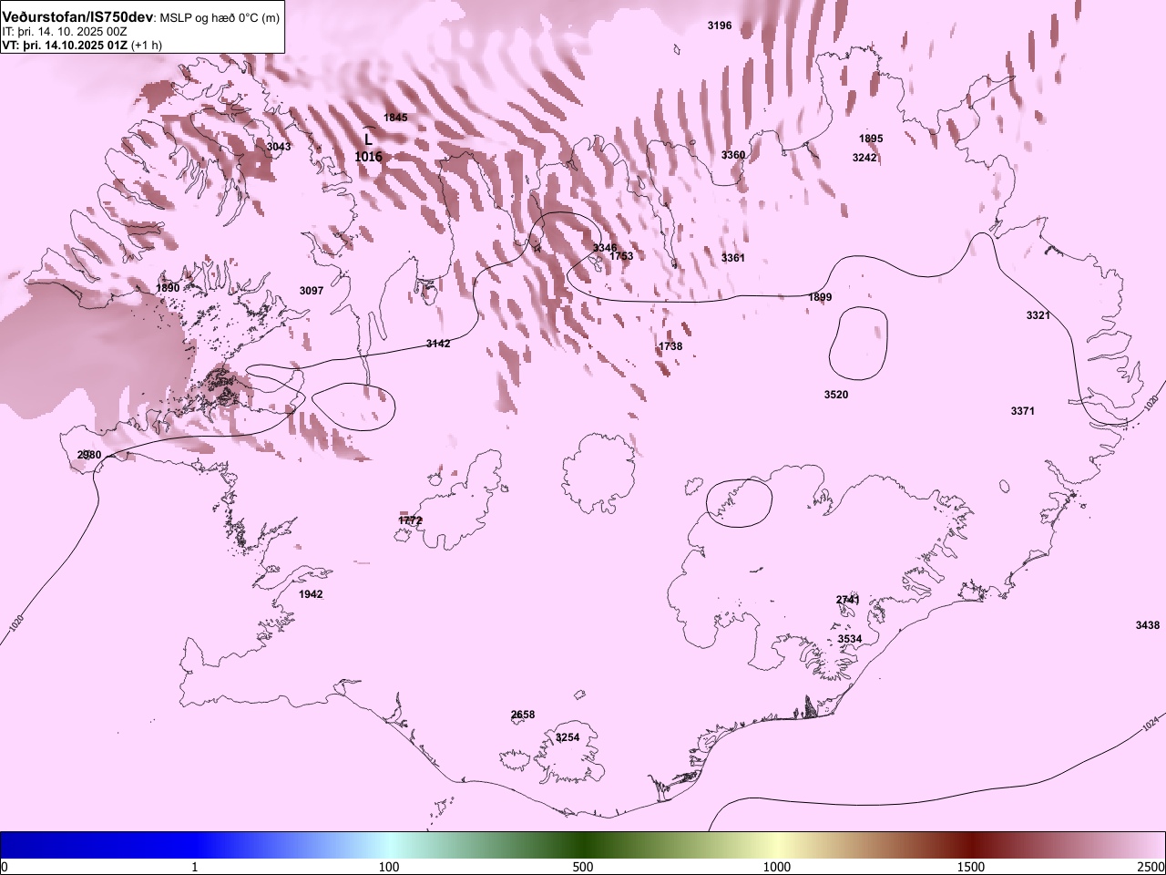Click the 3097 height value
Viewport: 1166px width, 875px height.
click(312, 291)
